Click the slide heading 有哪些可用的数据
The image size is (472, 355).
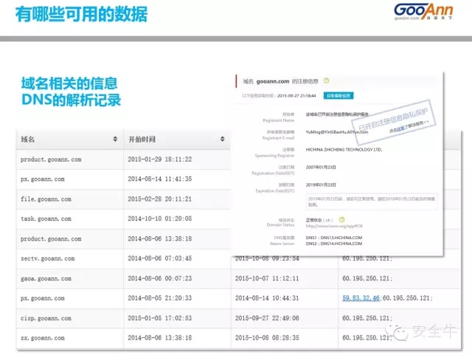[81, 14]
